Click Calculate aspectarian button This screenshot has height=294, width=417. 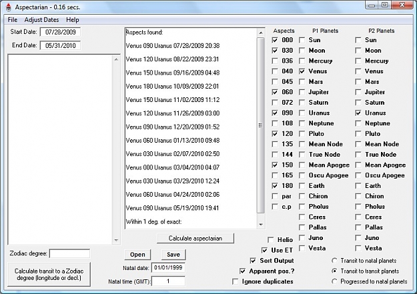pyautogui.click(x=195, y=238)
